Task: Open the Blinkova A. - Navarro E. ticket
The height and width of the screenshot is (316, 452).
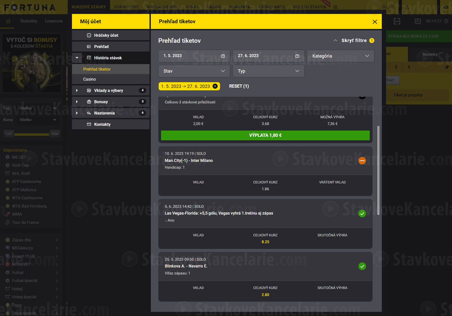Action: coord(186,266)
